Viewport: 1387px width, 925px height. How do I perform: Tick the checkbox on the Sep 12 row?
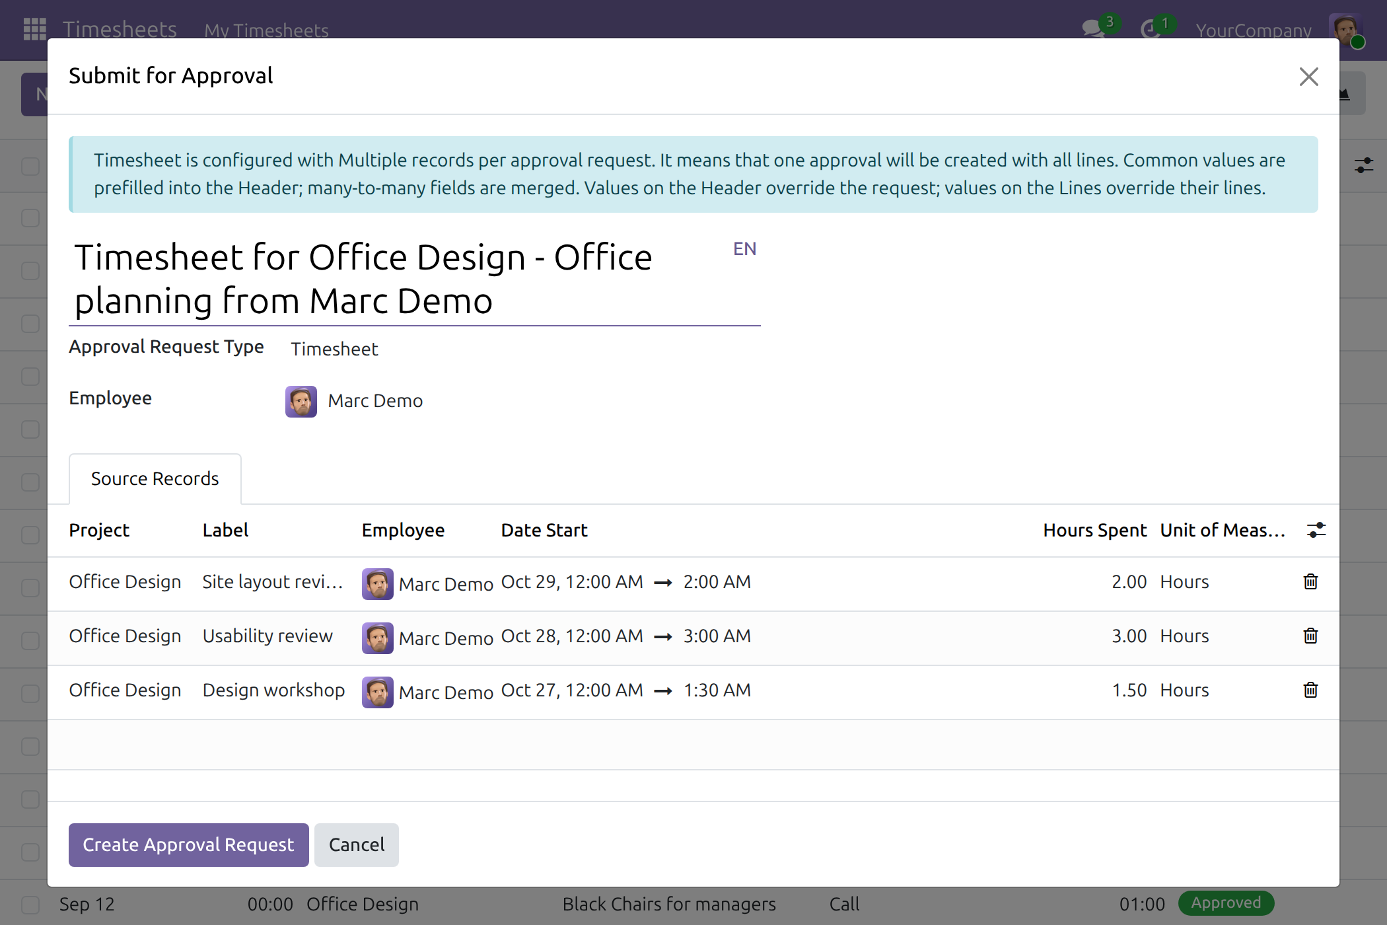pos(30,904)
